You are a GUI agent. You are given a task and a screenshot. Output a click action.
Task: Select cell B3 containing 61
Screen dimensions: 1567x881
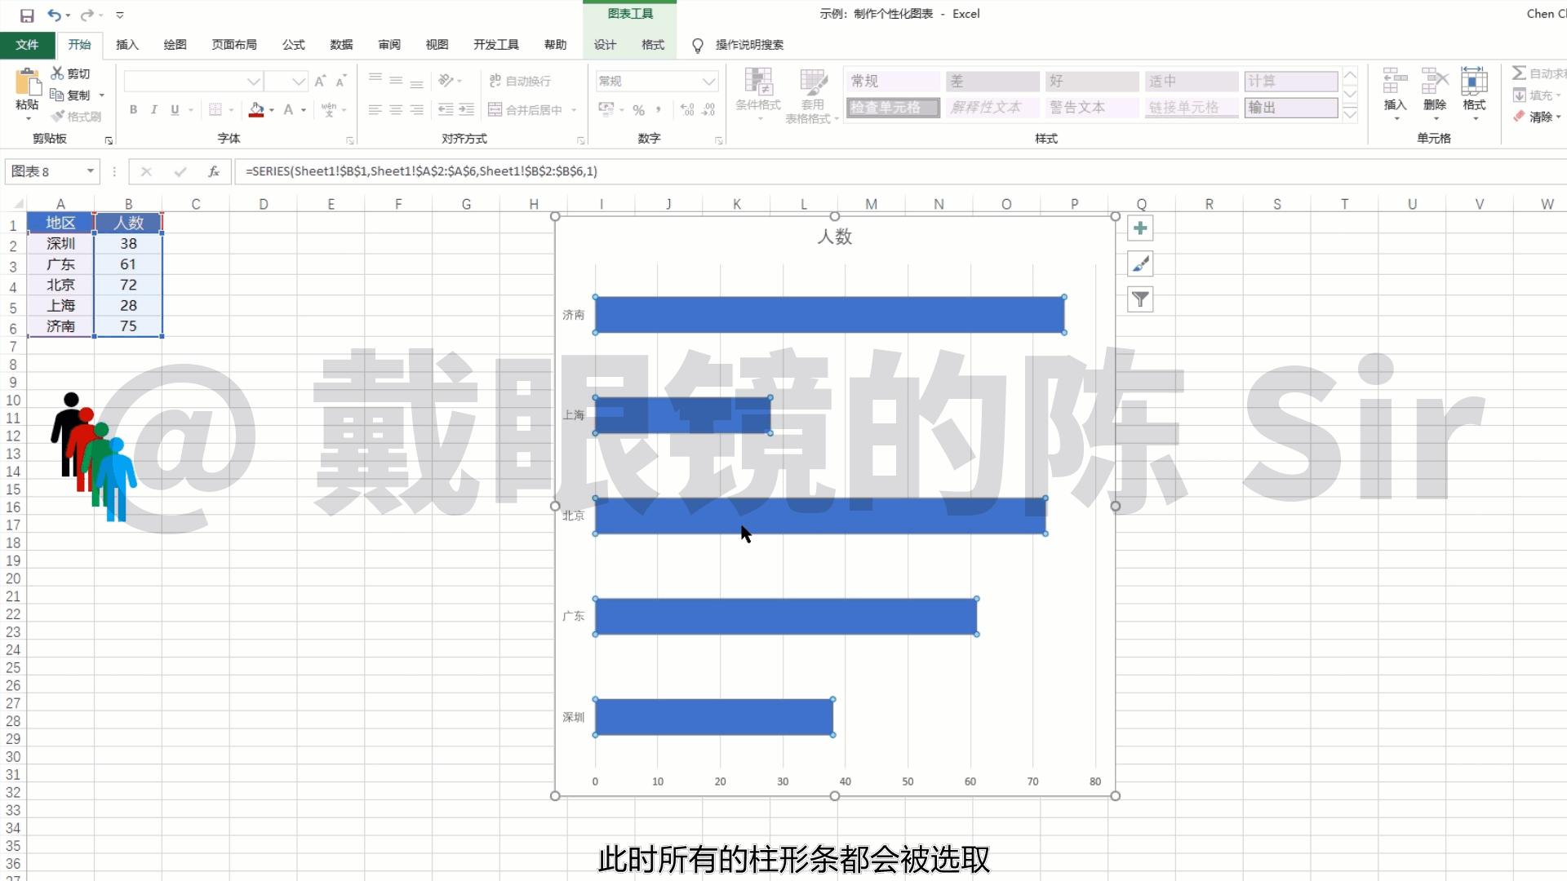(128, 263)
